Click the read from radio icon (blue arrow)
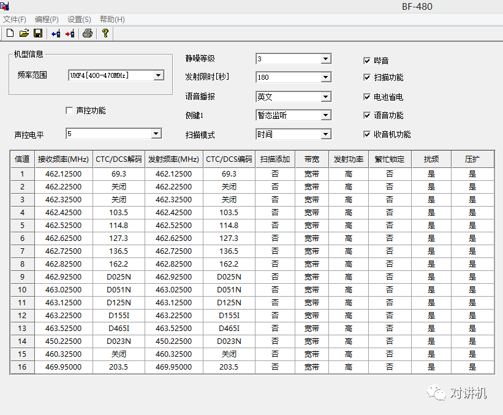The image size is (503, 415). (56, 33)
